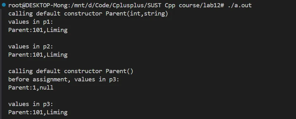Screen dimensions: 296x119
Task: Click the 'Parent:1,null' output line
Action: coord(31,88)
